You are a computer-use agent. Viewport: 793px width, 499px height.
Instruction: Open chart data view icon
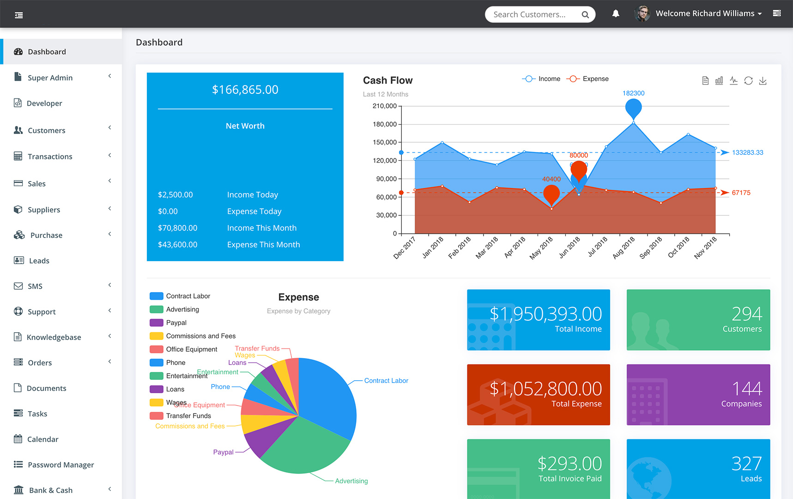pyautogui.click(x=705, y=81)
